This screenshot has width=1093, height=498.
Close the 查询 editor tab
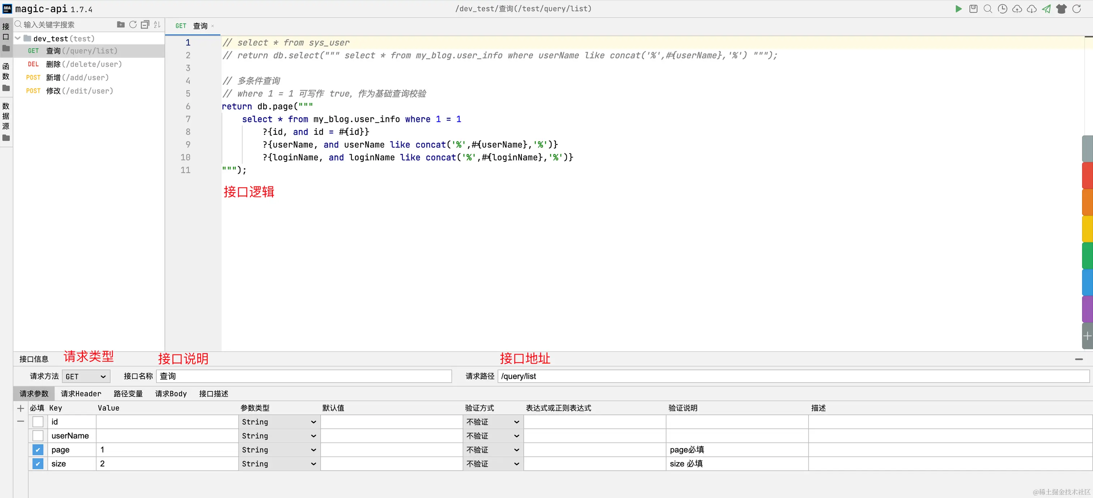click(213, 26)
